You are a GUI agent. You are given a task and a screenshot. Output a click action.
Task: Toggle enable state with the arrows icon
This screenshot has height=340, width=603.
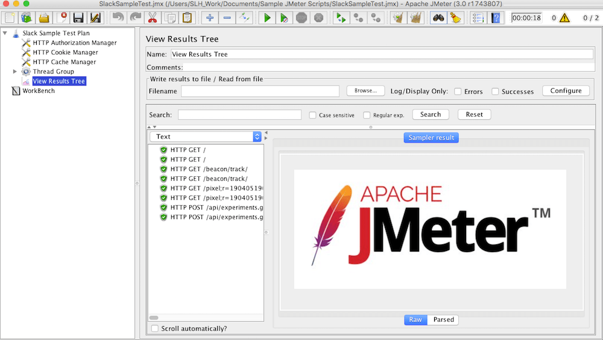click(x=244, y=17)
